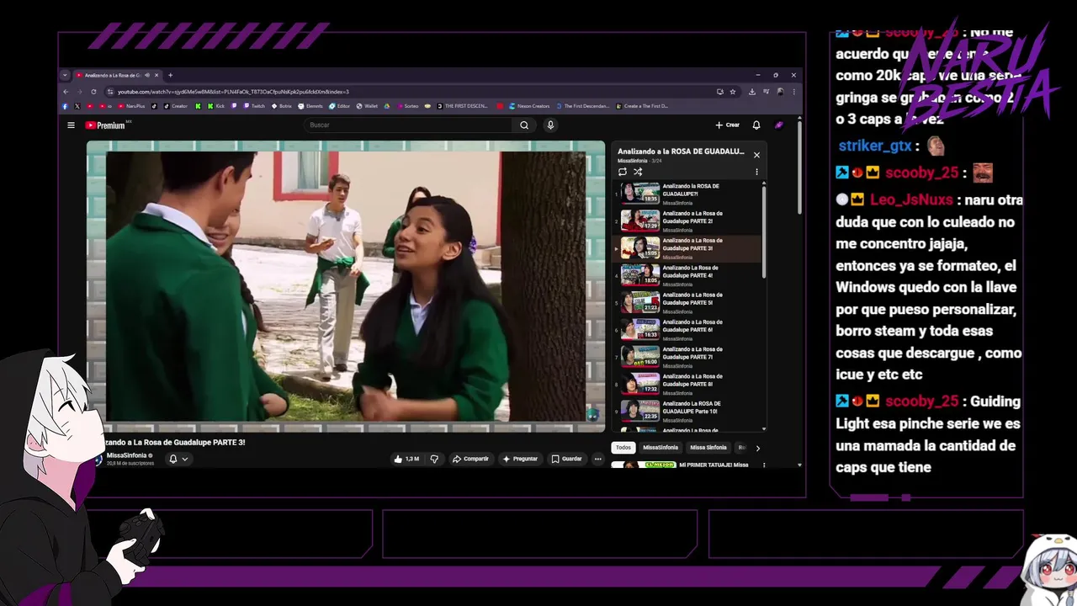This screenshot has width=1077, height=606.
Task: Mute the tab via speaker icon
Action: click(148, 75)
